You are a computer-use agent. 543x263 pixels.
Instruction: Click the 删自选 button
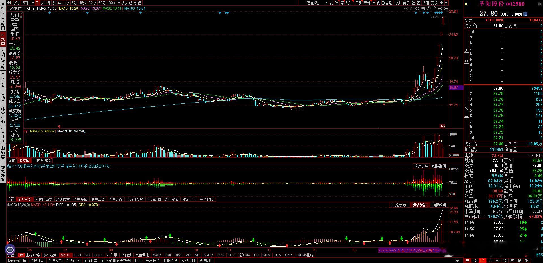pyautogui.click(x=387, y=3)
